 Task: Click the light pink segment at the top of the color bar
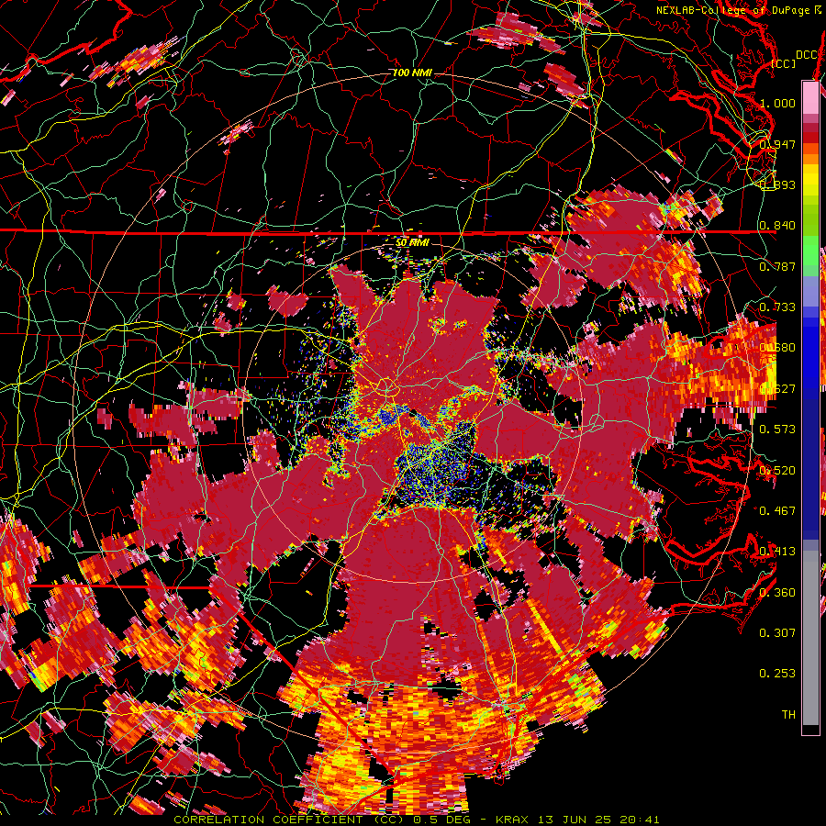click(810, 98)
